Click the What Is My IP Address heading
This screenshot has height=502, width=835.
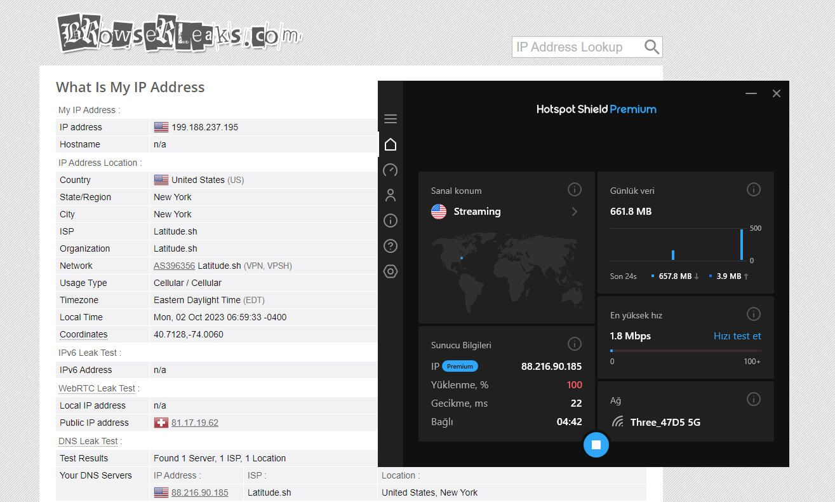pos(130,87)
